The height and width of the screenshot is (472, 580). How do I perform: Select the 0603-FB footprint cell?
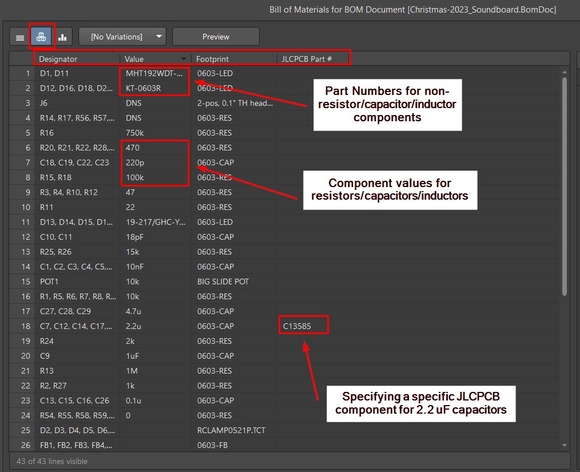[x=234, y=445]
